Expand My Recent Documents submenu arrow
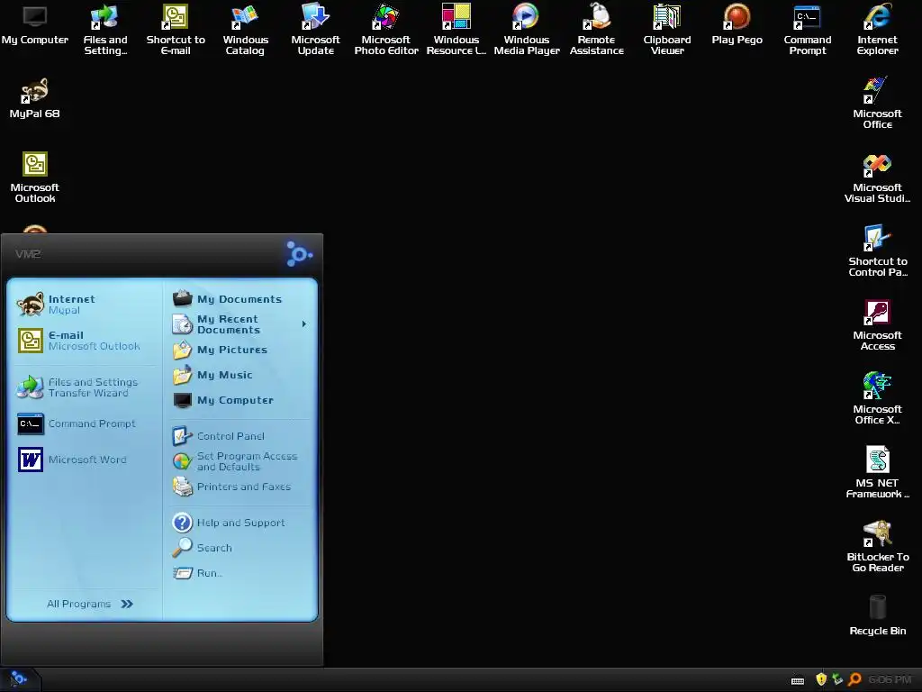This screenshot has height=692, width=922. 304,324
